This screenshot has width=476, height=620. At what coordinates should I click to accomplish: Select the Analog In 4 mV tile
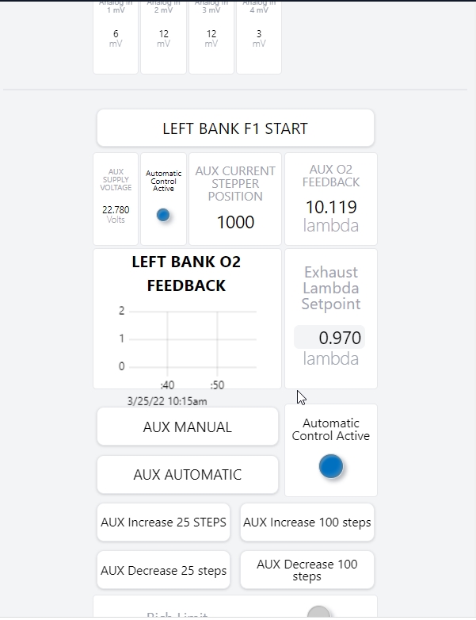point(259,37)
